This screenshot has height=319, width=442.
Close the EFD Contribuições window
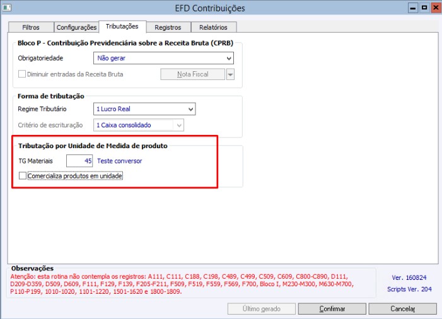[x=436, y=8]
